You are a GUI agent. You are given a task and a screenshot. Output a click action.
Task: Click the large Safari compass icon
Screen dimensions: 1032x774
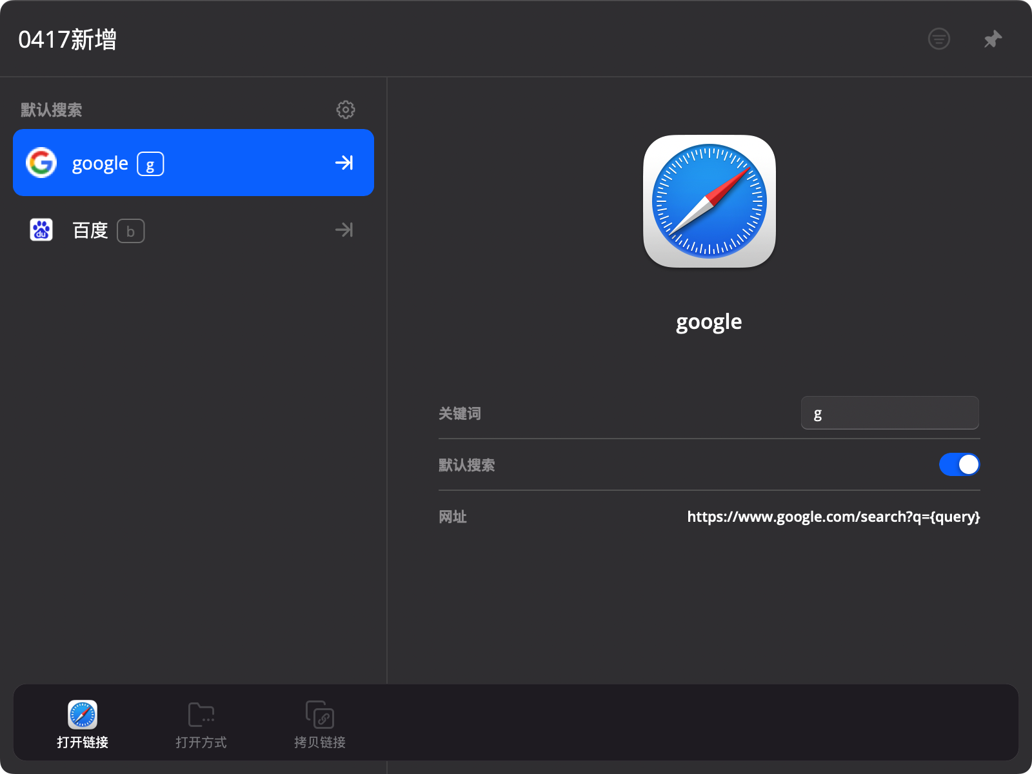click(x=709, y=201)
